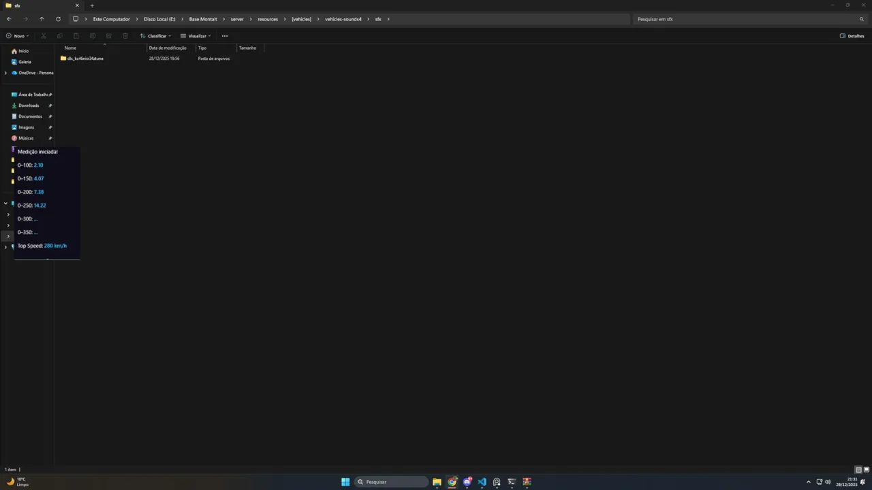Screen dimensions: 872x490
Task: Select the sfx tab
Action: [x=42, y=5]
